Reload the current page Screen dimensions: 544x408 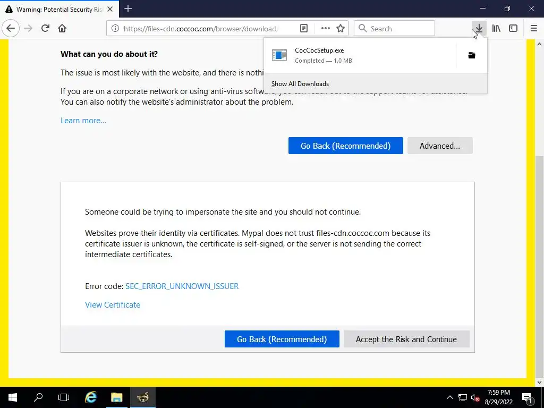pyautogui.click(x=45, y=28)
